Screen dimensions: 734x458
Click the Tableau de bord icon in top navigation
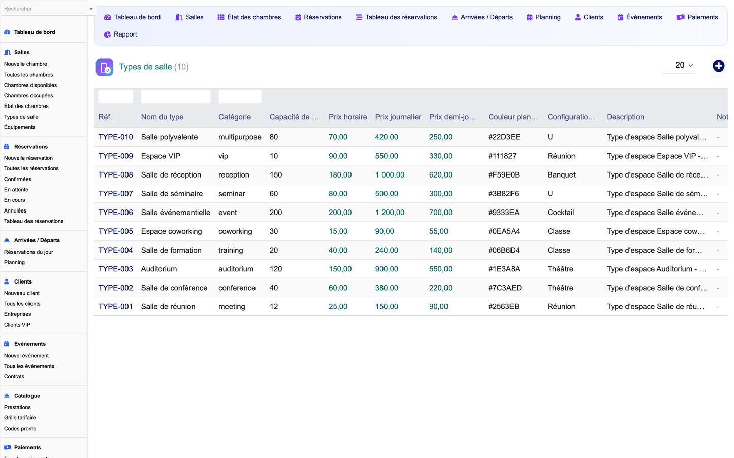[108, 17]
